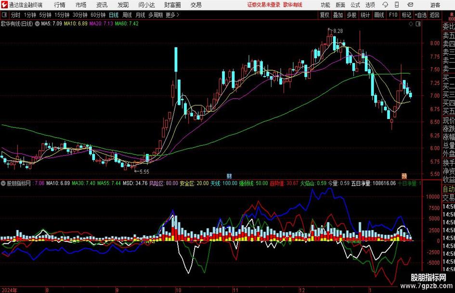The image size is (455, 293).
Task: Open the 多周期 multi-period view
Action: 156,15
